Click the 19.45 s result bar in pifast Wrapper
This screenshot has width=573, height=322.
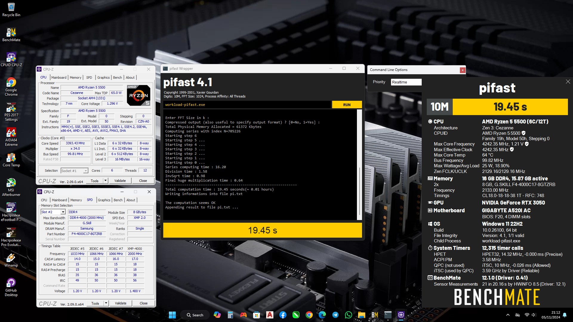point(263,230)
